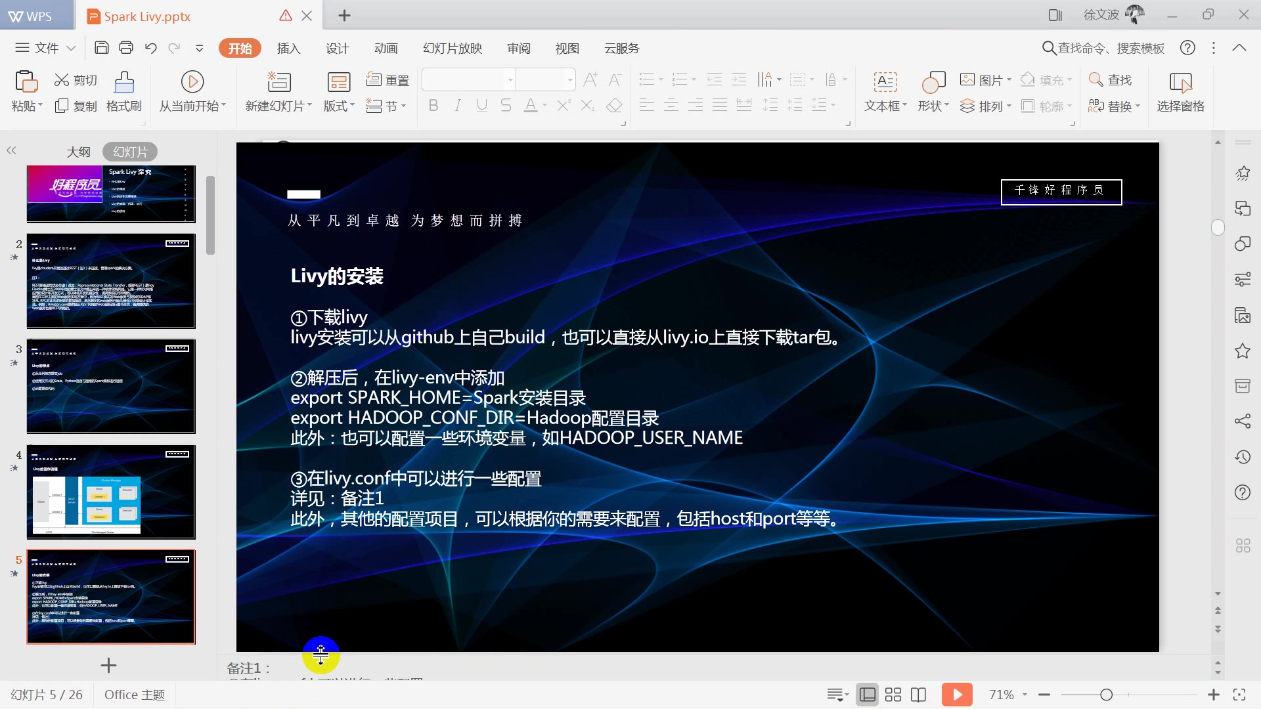
Task: Switch to Slide Sorter view
Action: tap(893, 695)
